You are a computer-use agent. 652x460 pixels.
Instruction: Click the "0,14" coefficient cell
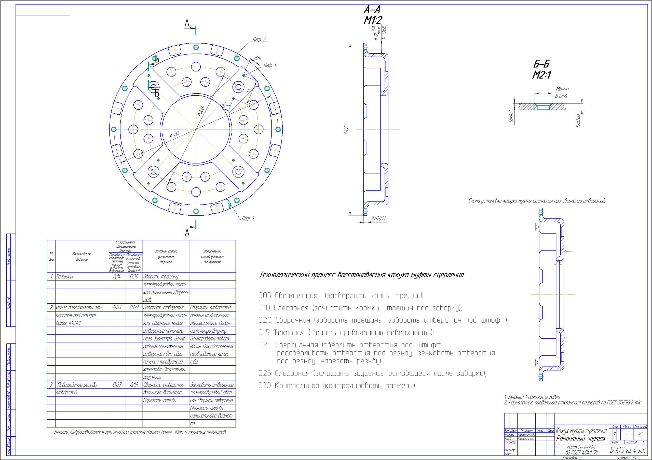pos(117,276)
